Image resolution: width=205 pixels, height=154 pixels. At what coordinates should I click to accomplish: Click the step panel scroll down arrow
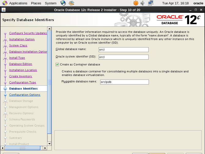coord(49,144)
